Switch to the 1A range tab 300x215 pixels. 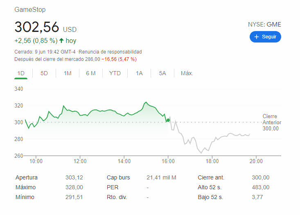click(x=139, y=73)
